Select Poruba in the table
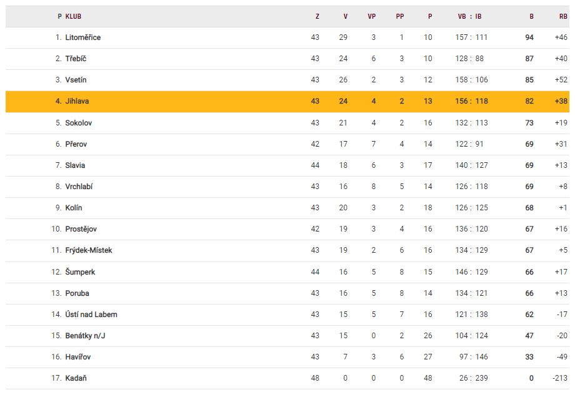This screenshot has width=575, height=395. point(77,293)
